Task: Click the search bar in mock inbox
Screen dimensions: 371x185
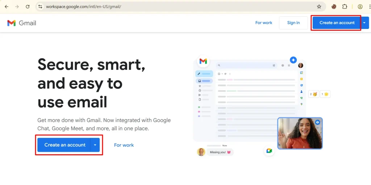Action: coord(246,65)
